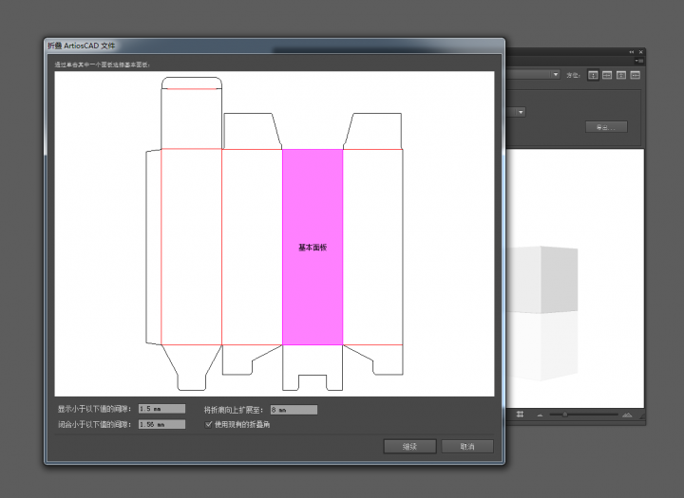Click the grid icon below the preview
The width and height of the screenshot is (684, 498).
(520, 415)
